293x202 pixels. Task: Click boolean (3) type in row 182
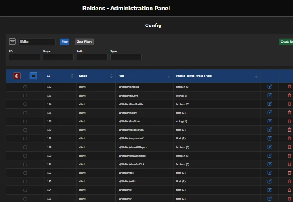pyautogui.click(x=183, y=87)
